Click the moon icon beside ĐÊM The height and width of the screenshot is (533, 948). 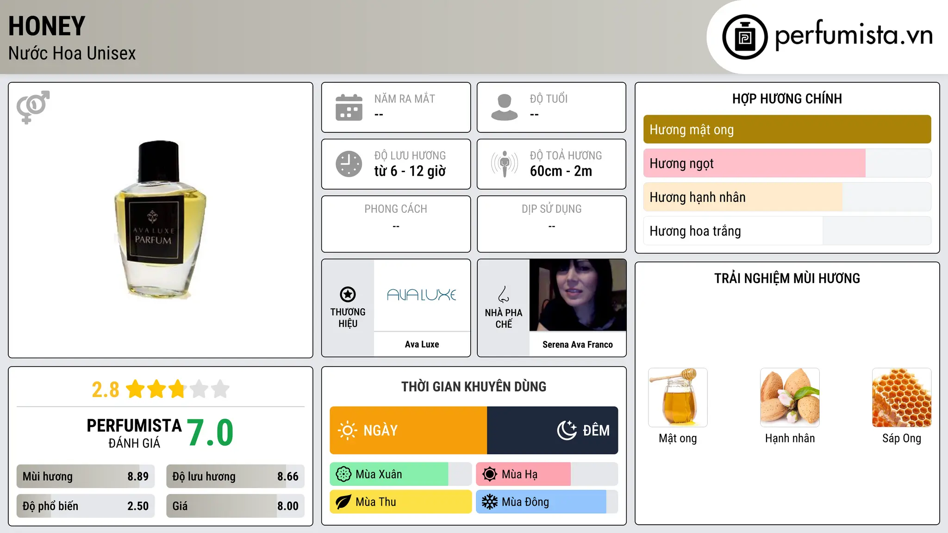point(567,430)
